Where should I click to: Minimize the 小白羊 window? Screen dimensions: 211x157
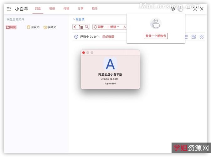(188, 9)
